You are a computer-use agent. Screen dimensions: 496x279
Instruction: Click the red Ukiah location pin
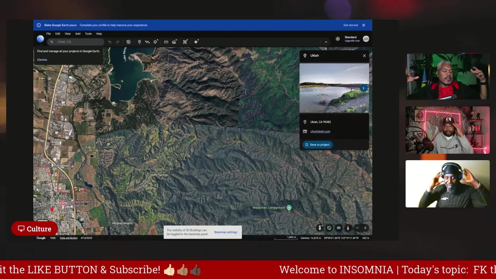pos(52,210)
